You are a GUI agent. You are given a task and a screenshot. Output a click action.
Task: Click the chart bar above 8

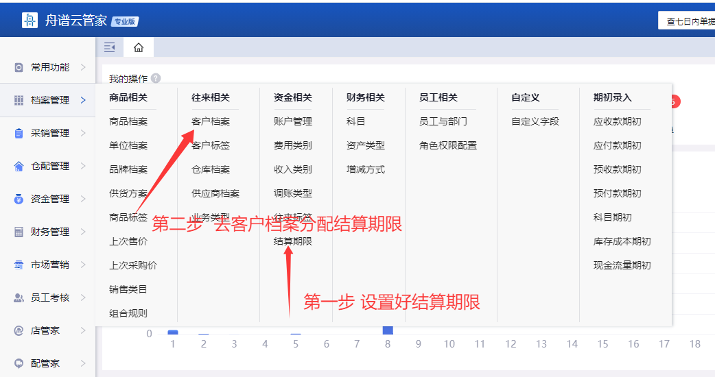pos(388,330)
